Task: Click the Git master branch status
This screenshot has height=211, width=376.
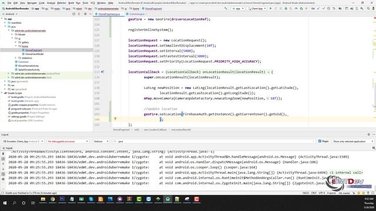Action: [344, 193]
